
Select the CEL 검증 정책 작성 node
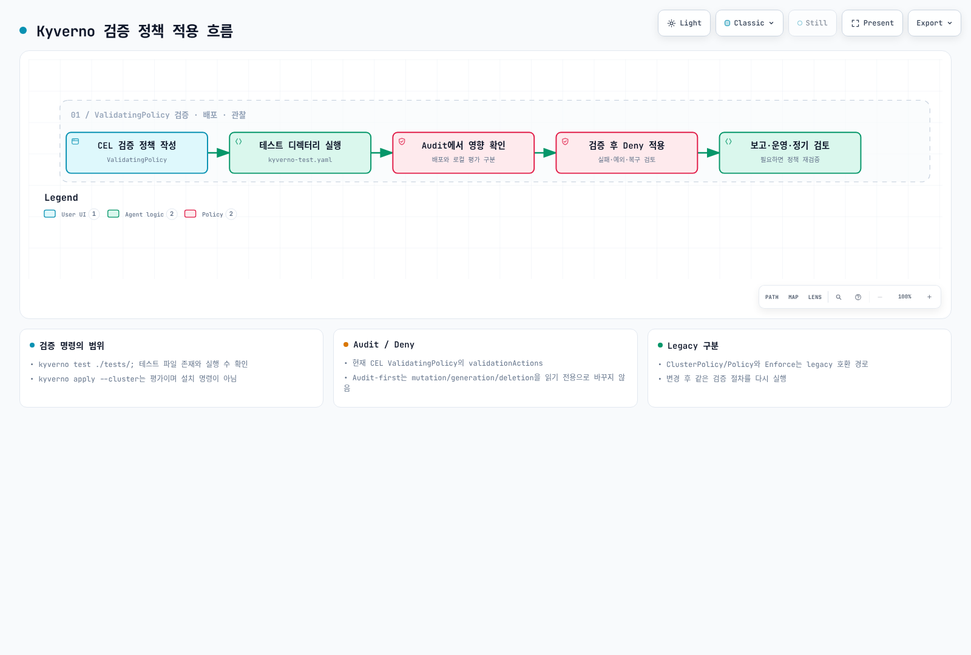pos(137,153)
